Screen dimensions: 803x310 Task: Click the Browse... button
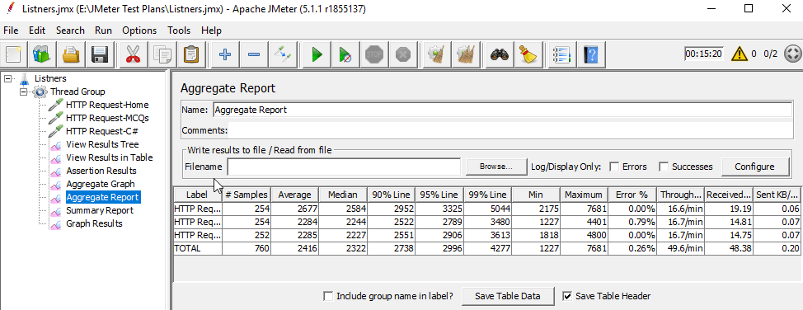(x=496, y=167)
